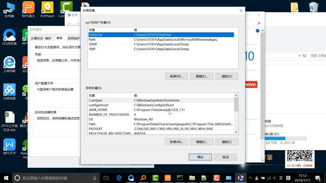Select the TEMP user variable row
Screen dimensions: 326x183
click(161, 44)
